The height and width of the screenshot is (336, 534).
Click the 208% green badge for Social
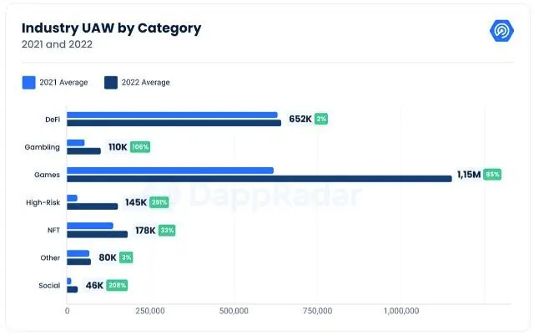click(x=117, y=285)
